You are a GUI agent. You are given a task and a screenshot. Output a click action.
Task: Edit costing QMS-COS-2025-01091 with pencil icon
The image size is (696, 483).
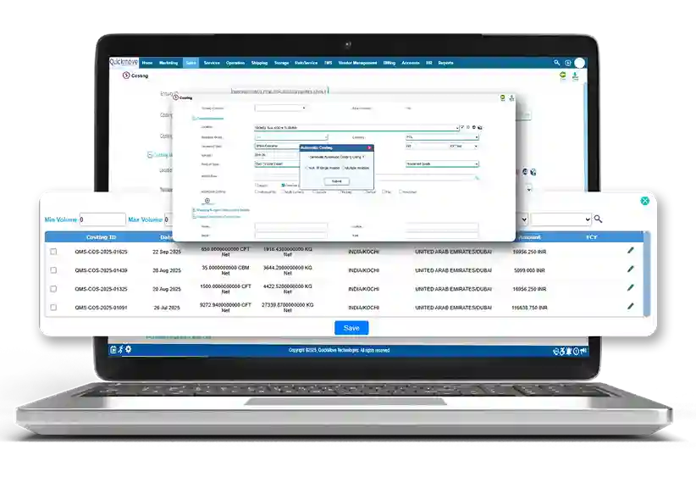[631, 307]
